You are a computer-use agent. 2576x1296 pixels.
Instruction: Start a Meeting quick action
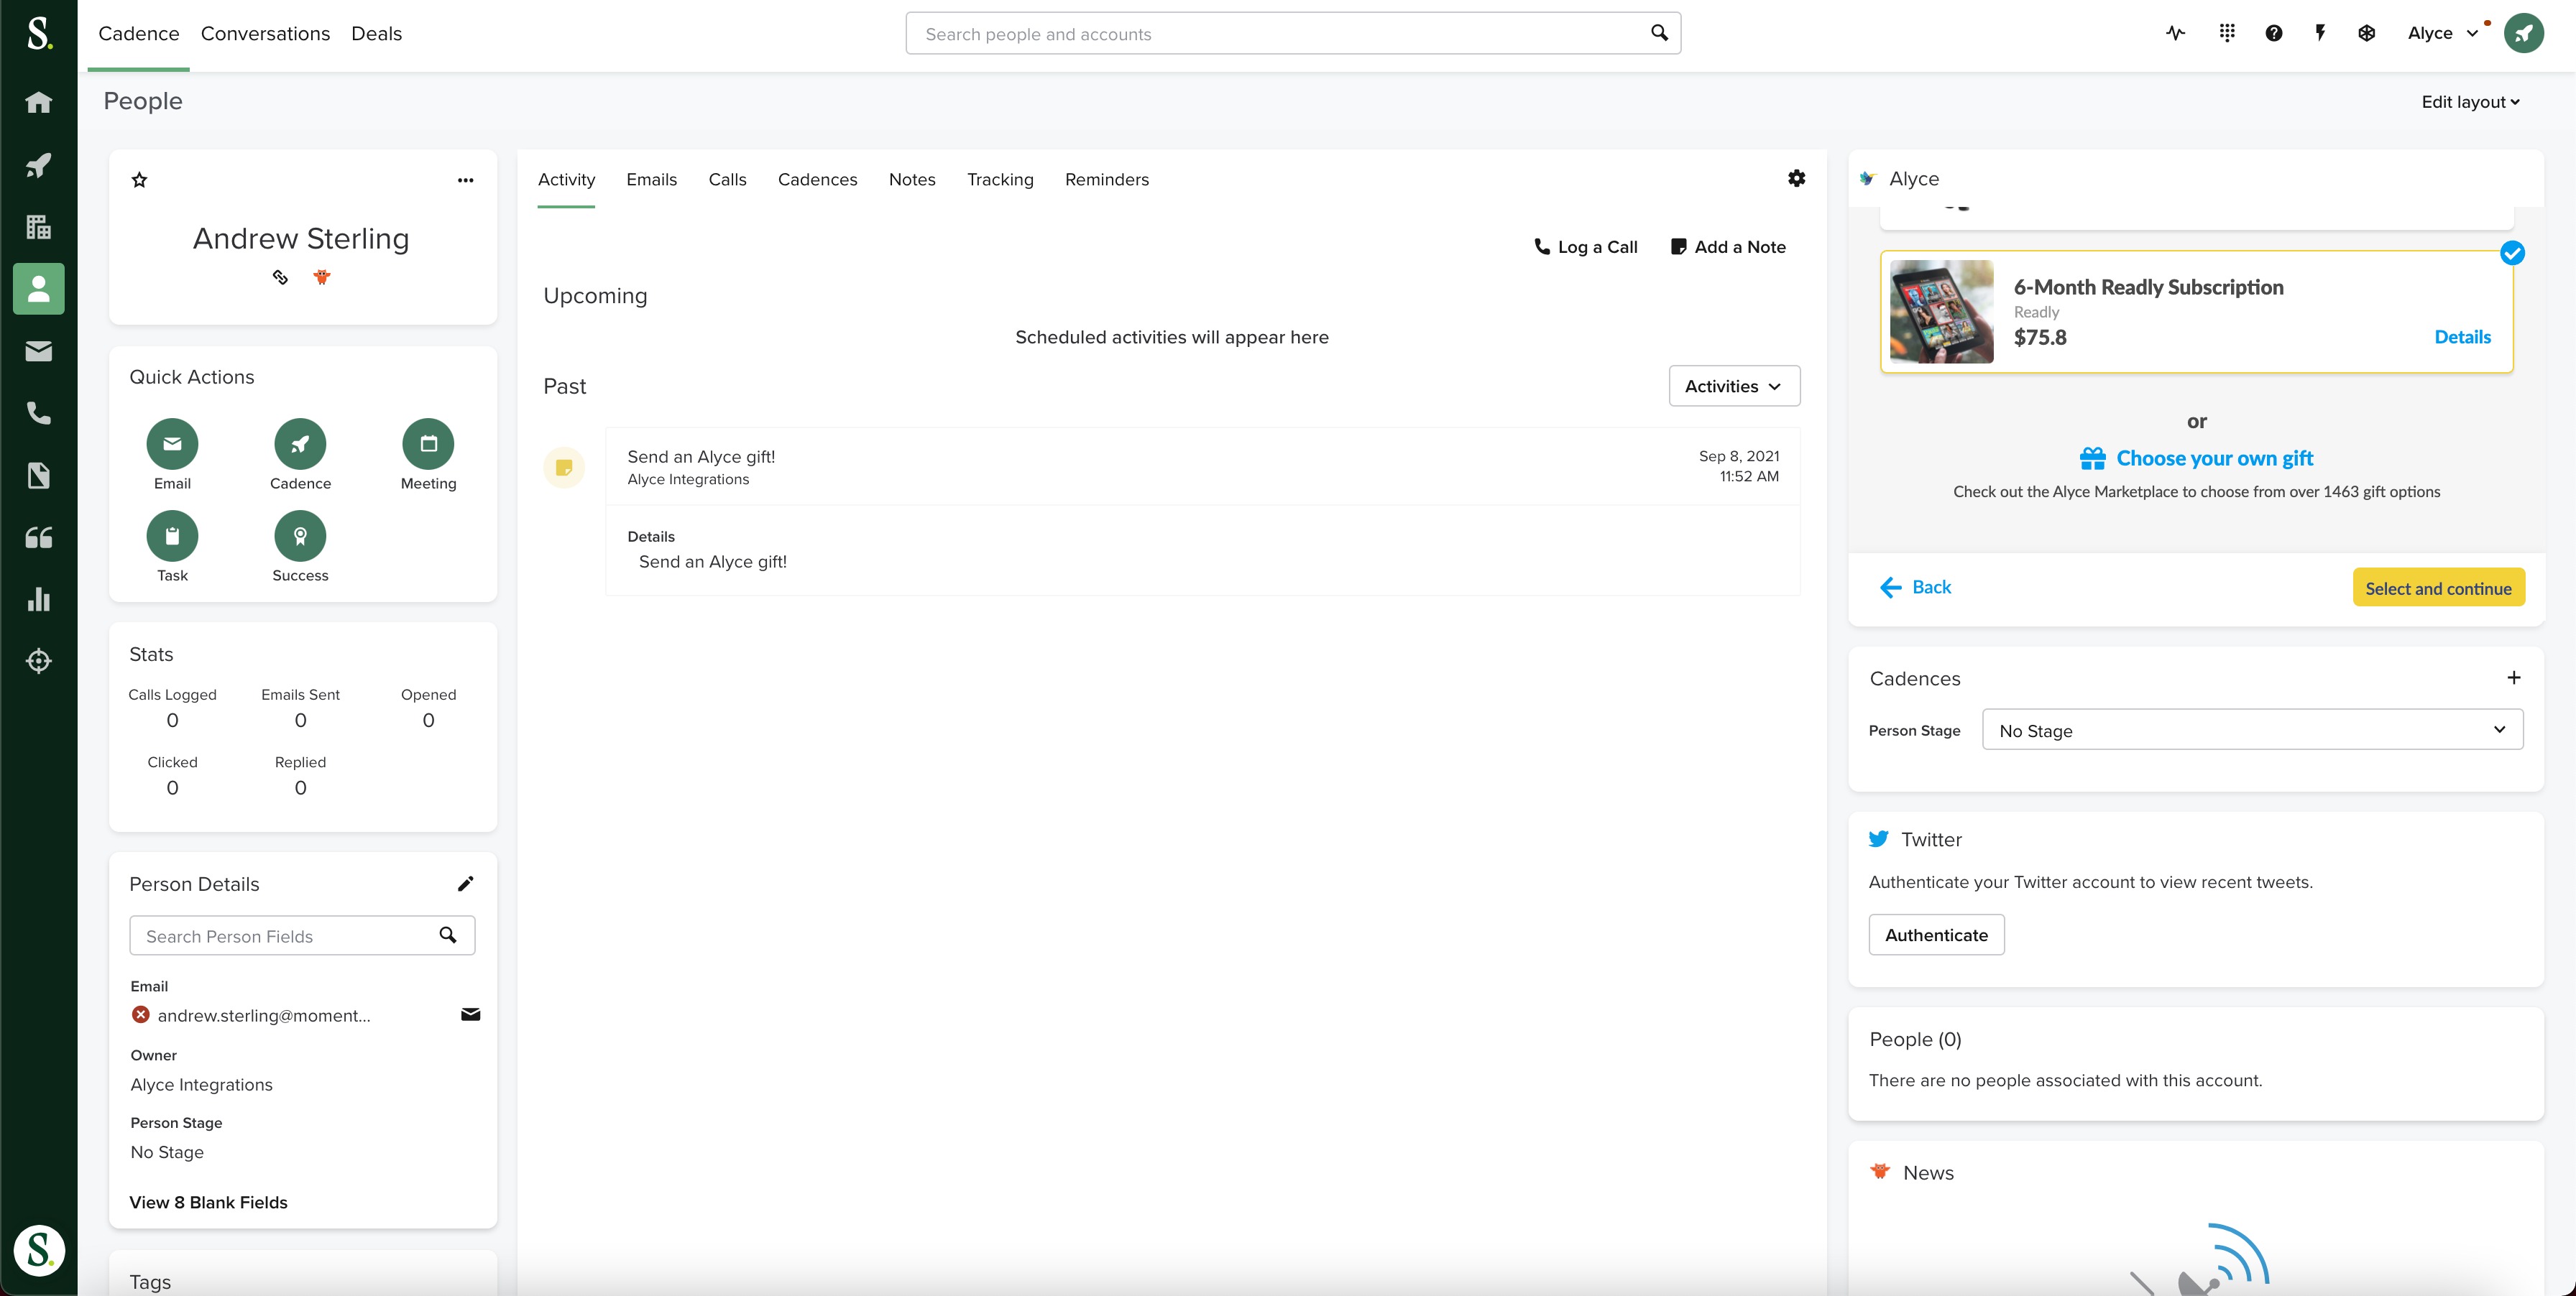[x=428, y=444]
